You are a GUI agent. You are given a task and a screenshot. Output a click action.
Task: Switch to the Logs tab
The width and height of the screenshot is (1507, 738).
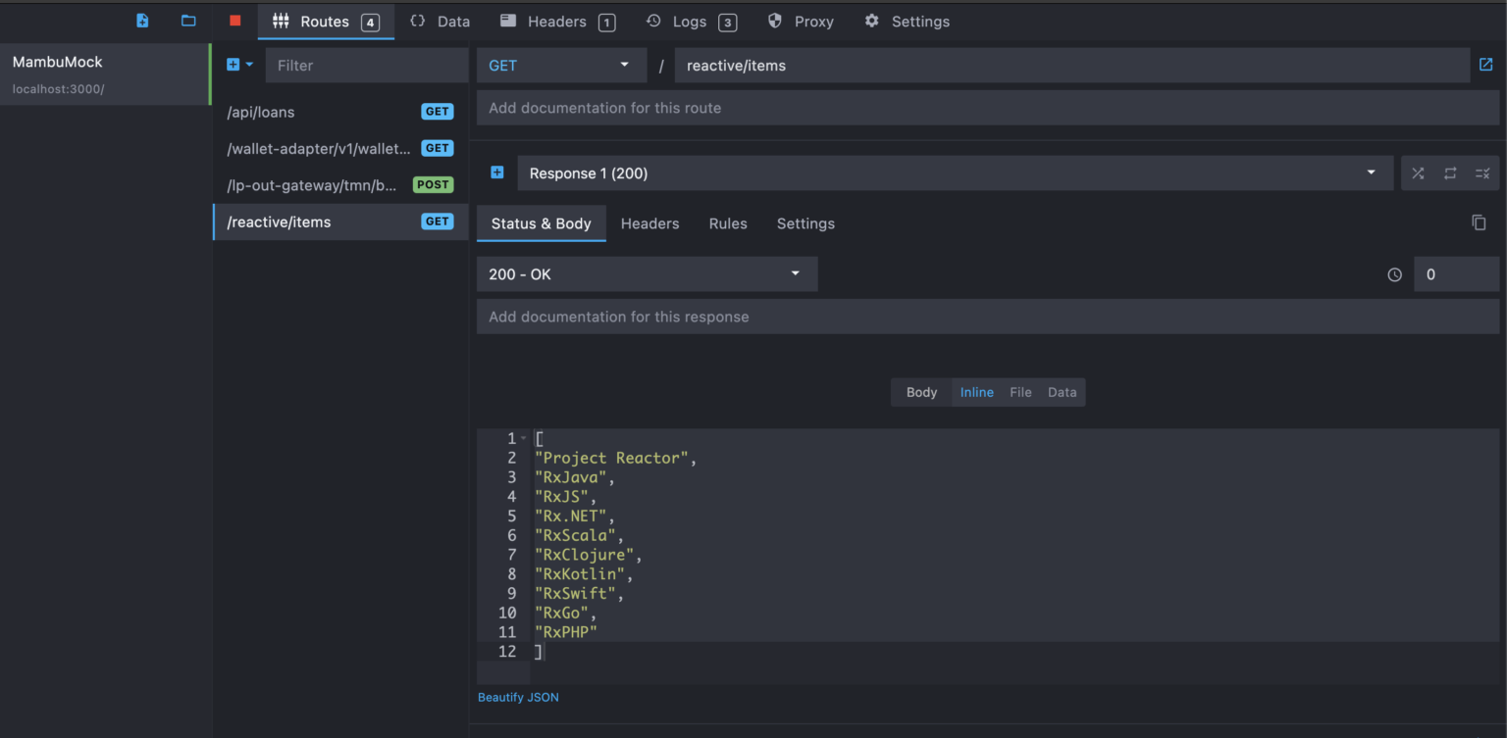pos(691,21)
